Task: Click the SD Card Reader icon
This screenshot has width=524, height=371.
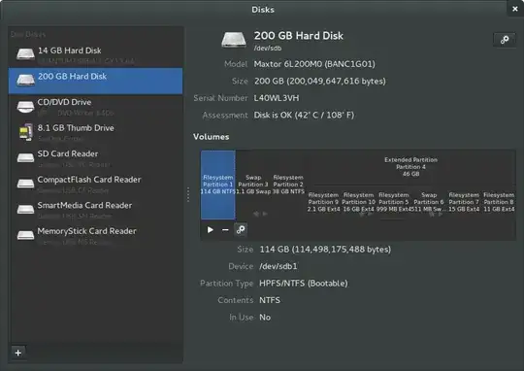Action: 26,157
